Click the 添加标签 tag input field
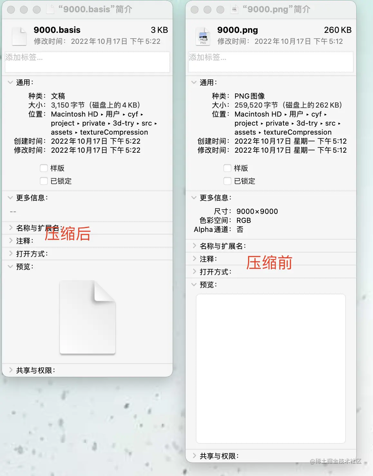373x476 pixels. [x=87, y=62]
